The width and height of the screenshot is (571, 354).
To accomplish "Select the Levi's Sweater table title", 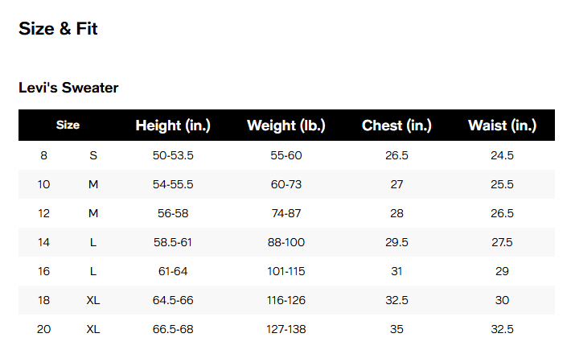I will pyautogui.click(x=68, y=88).
